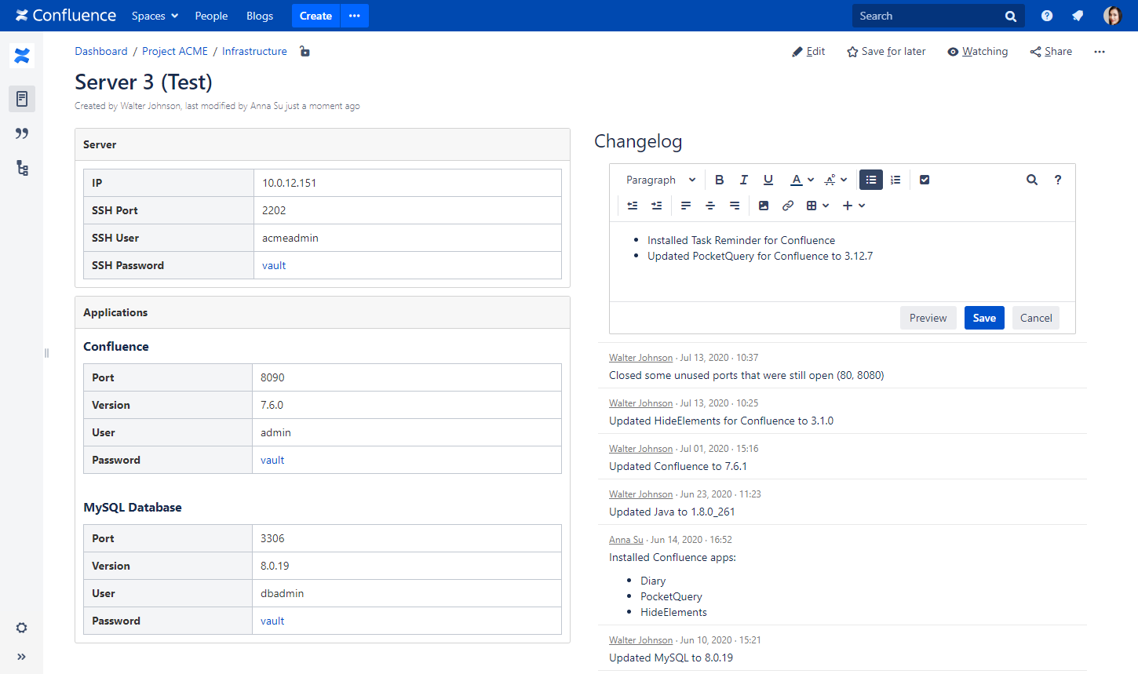Screen dimensions: 1138x674
Task: Open the more actions ellipsis on page
Action: click(x=1100, y=52)
